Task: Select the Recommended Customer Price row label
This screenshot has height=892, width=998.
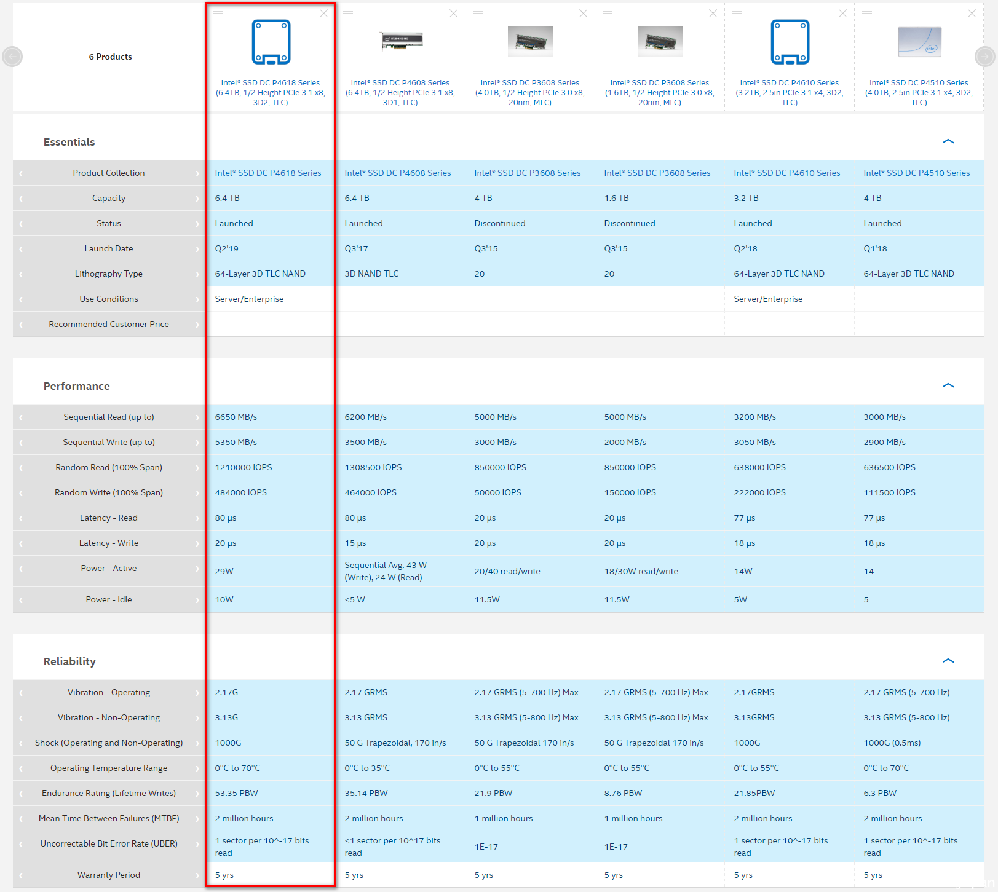Action: (109, 324)
